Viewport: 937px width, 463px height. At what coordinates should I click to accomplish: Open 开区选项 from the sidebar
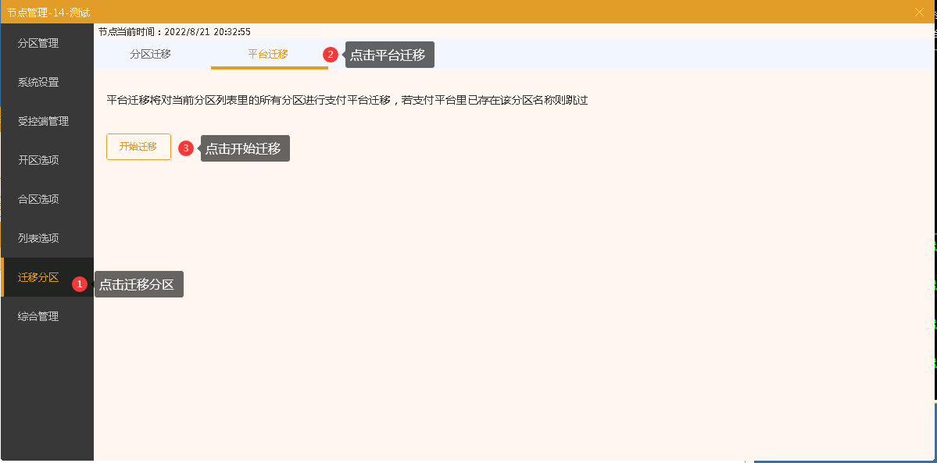pyautogui.click(x=38, y=160)
